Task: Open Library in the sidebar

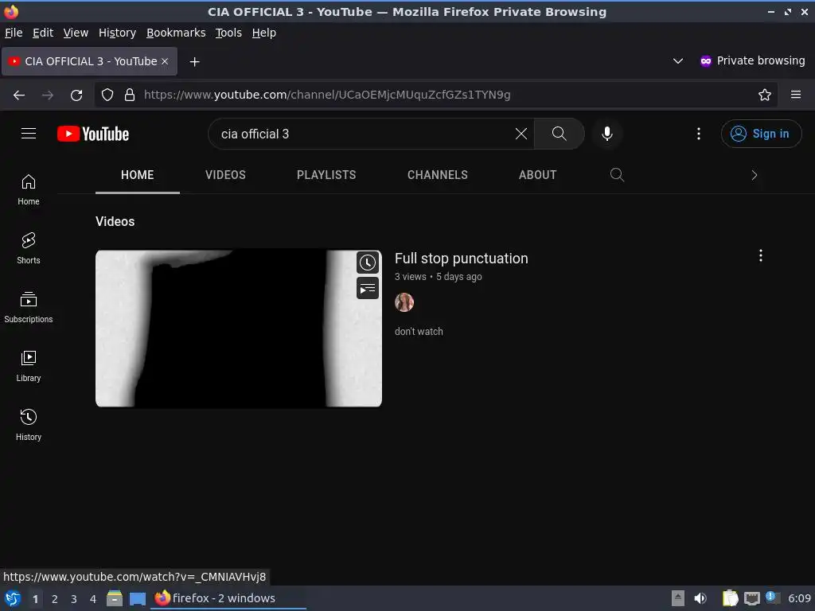Action: click(x=29, y=366)
